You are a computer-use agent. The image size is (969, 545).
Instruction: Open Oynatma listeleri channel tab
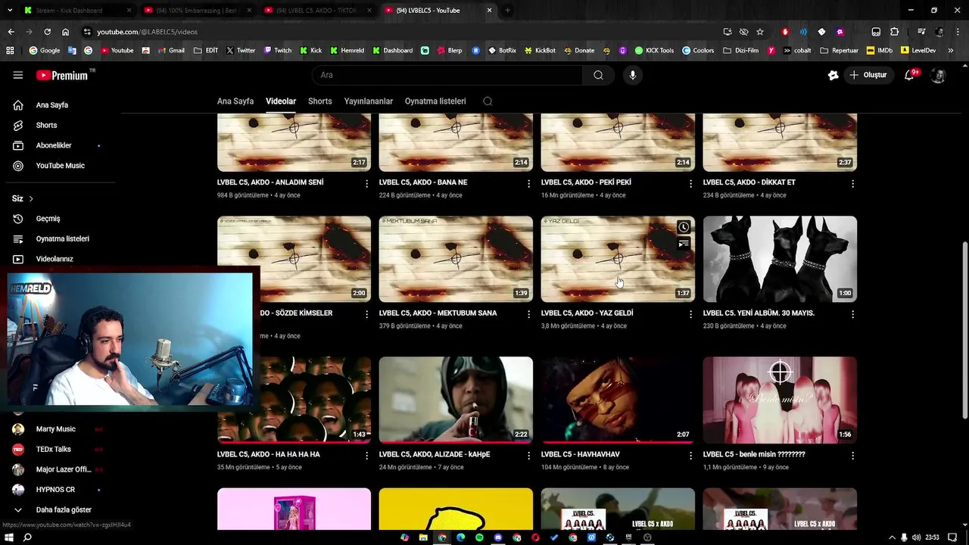(435, 101)
